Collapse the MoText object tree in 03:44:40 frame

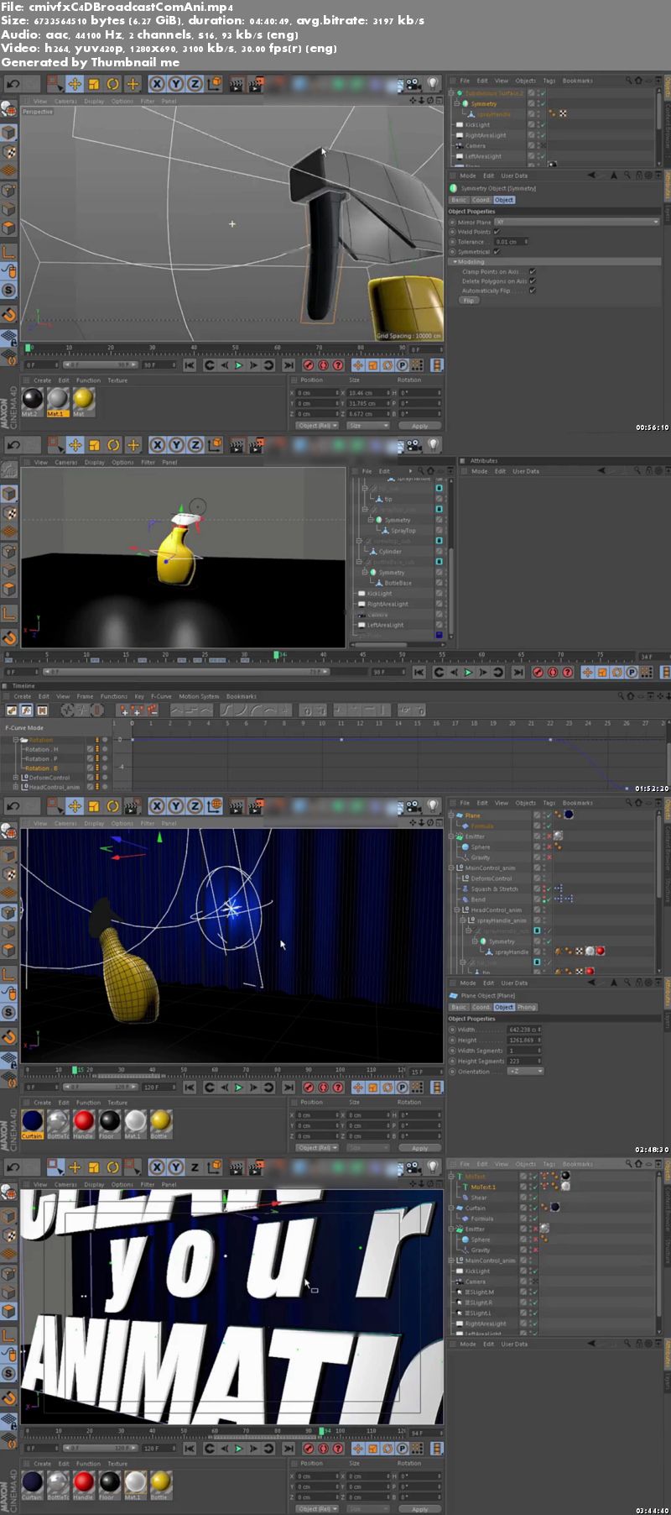pyautogui.click(x=451, y=1177)
